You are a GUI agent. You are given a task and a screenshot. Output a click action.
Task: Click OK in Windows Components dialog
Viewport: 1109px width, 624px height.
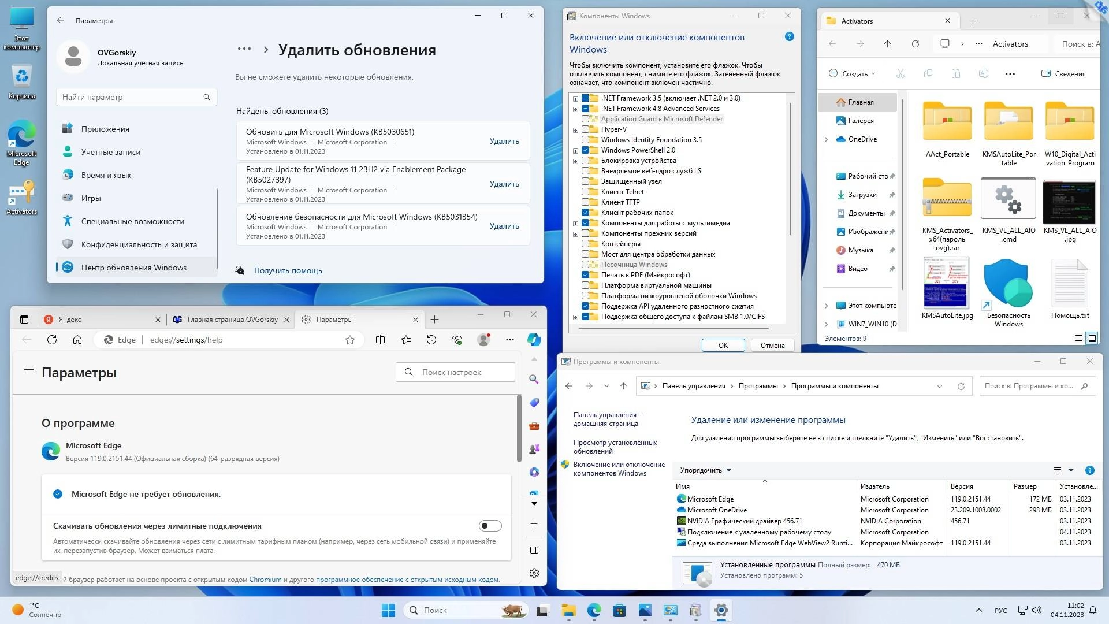[x=723, y=345]
